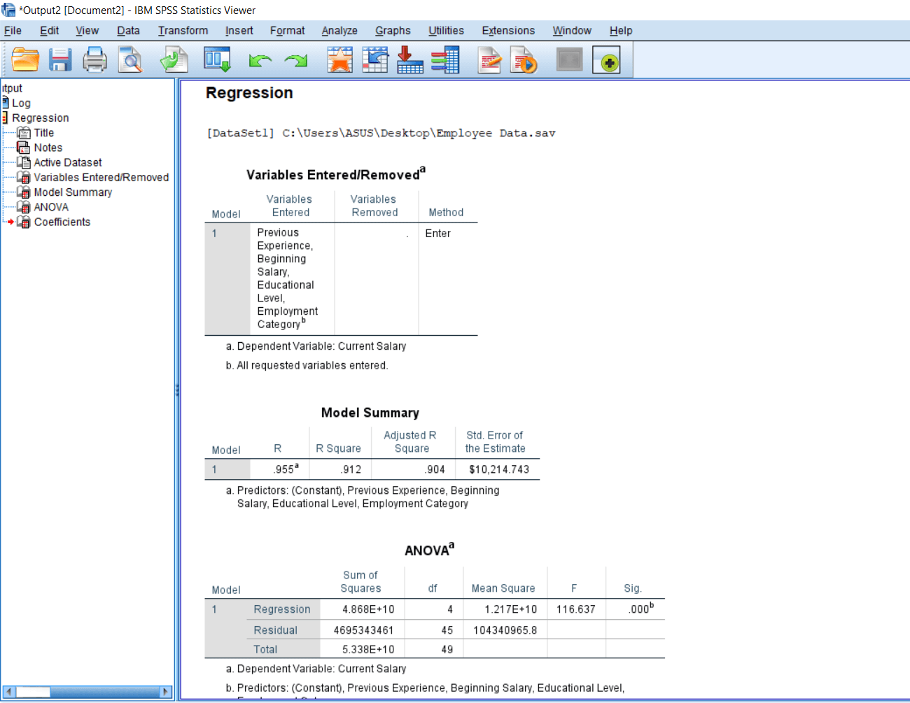Select Regression node in outline tree

(41, 118)
